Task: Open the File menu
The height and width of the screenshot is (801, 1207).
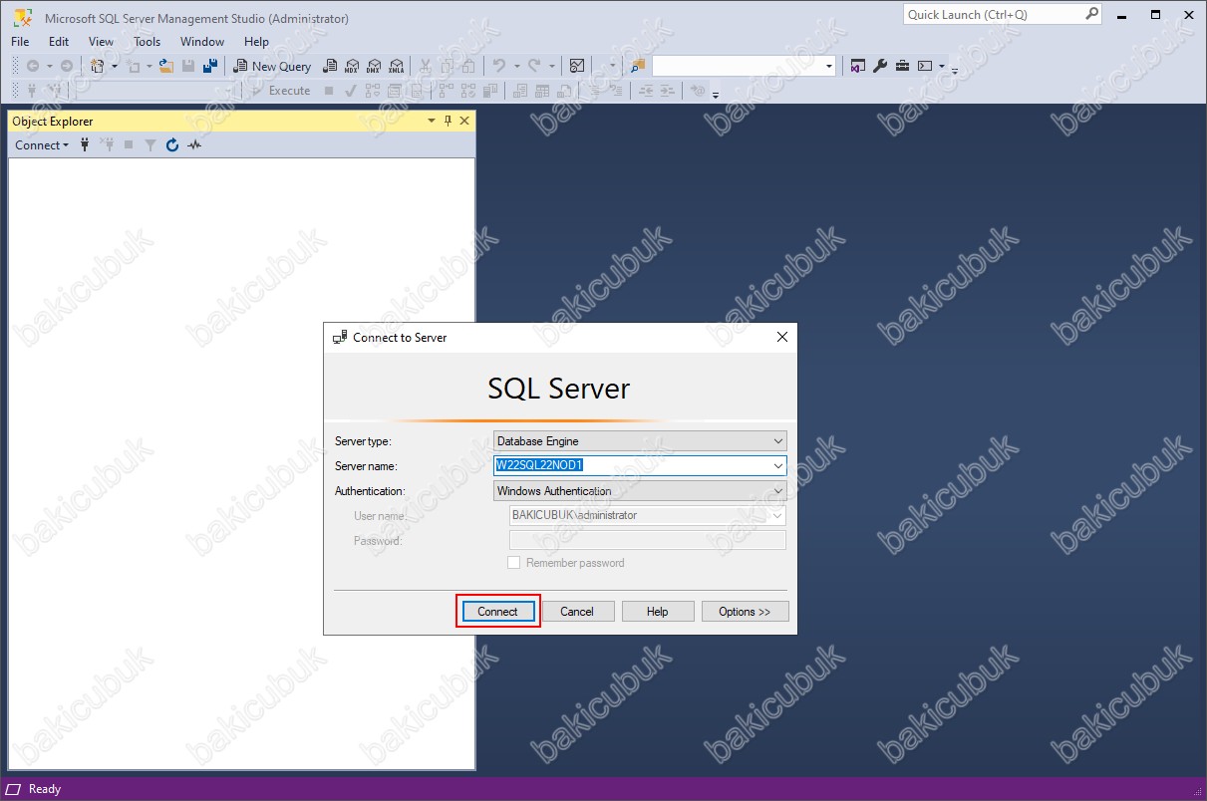Action: pyautogui.click(x=20, y=42)
